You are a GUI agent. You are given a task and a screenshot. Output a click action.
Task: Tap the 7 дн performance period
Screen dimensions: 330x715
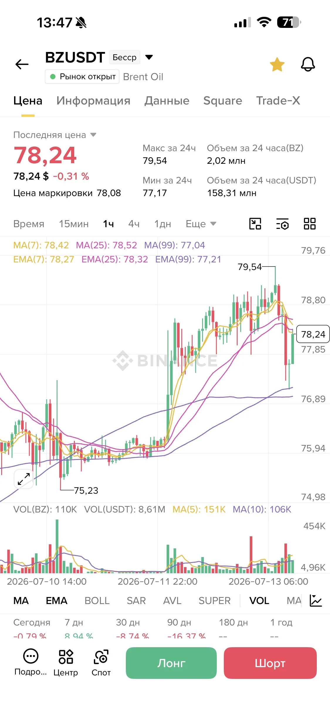coord(74,622)
